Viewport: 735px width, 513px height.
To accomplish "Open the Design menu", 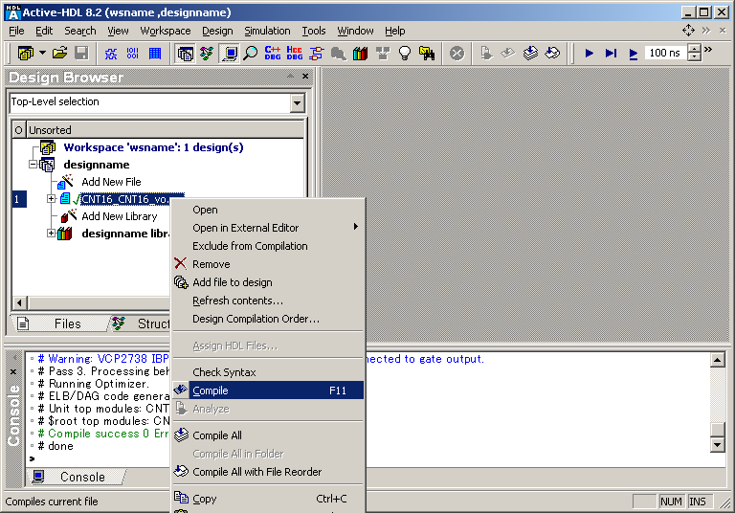I will 217,31.
